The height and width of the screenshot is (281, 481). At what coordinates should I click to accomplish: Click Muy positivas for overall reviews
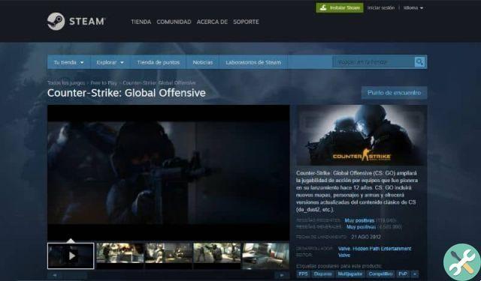[x=361, y=227]
